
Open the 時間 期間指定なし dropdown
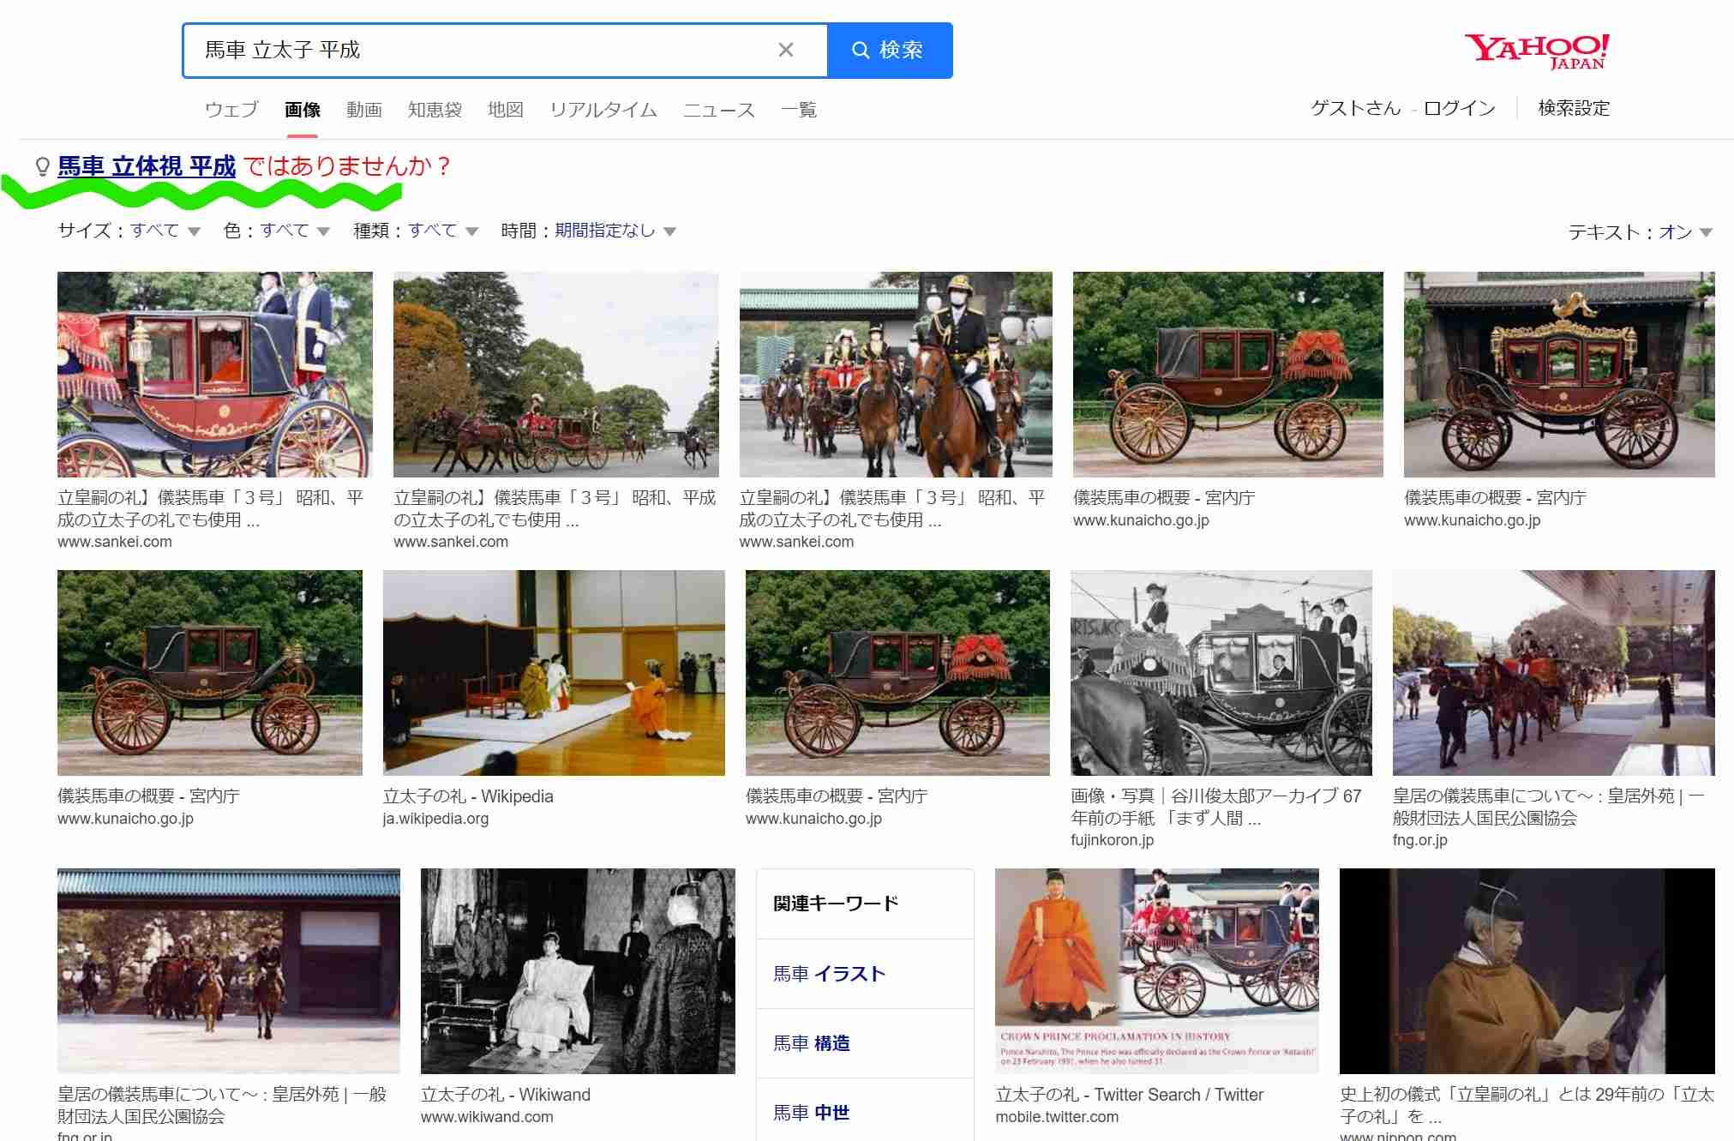(605, 231)
